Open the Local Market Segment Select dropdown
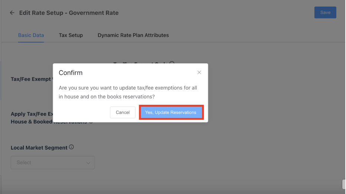This screenshot has width=346, height=194. (x=53, y=163)
